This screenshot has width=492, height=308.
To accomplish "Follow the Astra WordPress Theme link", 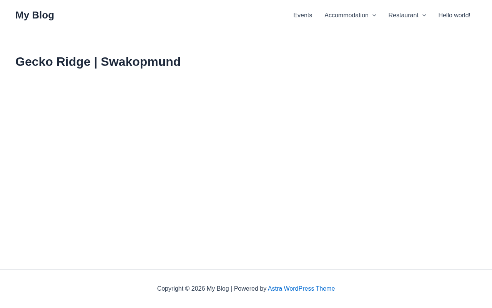I will (301, 289).
